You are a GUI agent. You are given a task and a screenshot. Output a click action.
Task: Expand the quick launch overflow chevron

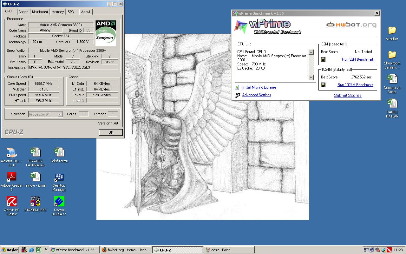[x=46, y=249]
